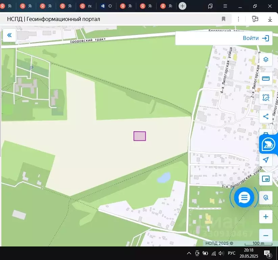Open browser downloads arrow
Viewport: 278px width, 260px height.
(x=270, y=19)
